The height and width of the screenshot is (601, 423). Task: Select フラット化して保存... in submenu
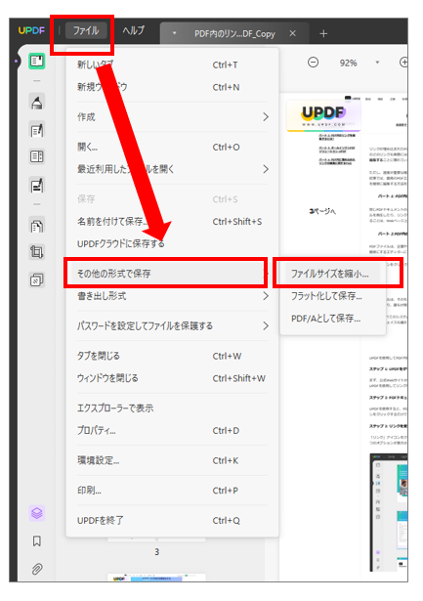coord(332,296)
